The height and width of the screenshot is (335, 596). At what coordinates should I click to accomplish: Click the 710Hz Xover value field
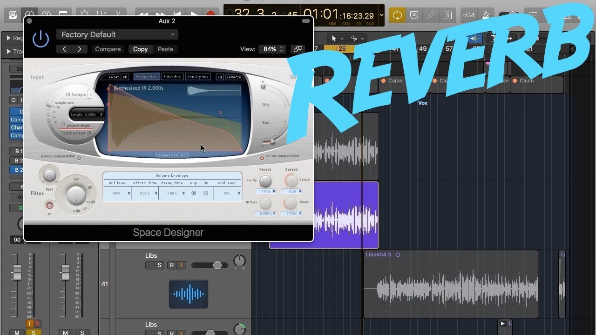click(x=291, y=214)
